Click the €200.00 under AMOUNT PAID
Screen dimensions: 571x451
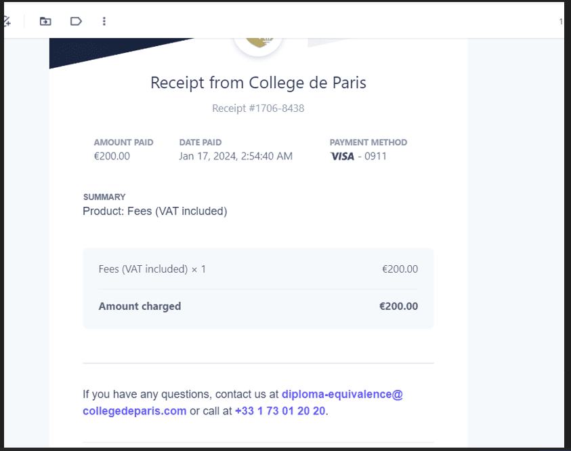(112, 157)
